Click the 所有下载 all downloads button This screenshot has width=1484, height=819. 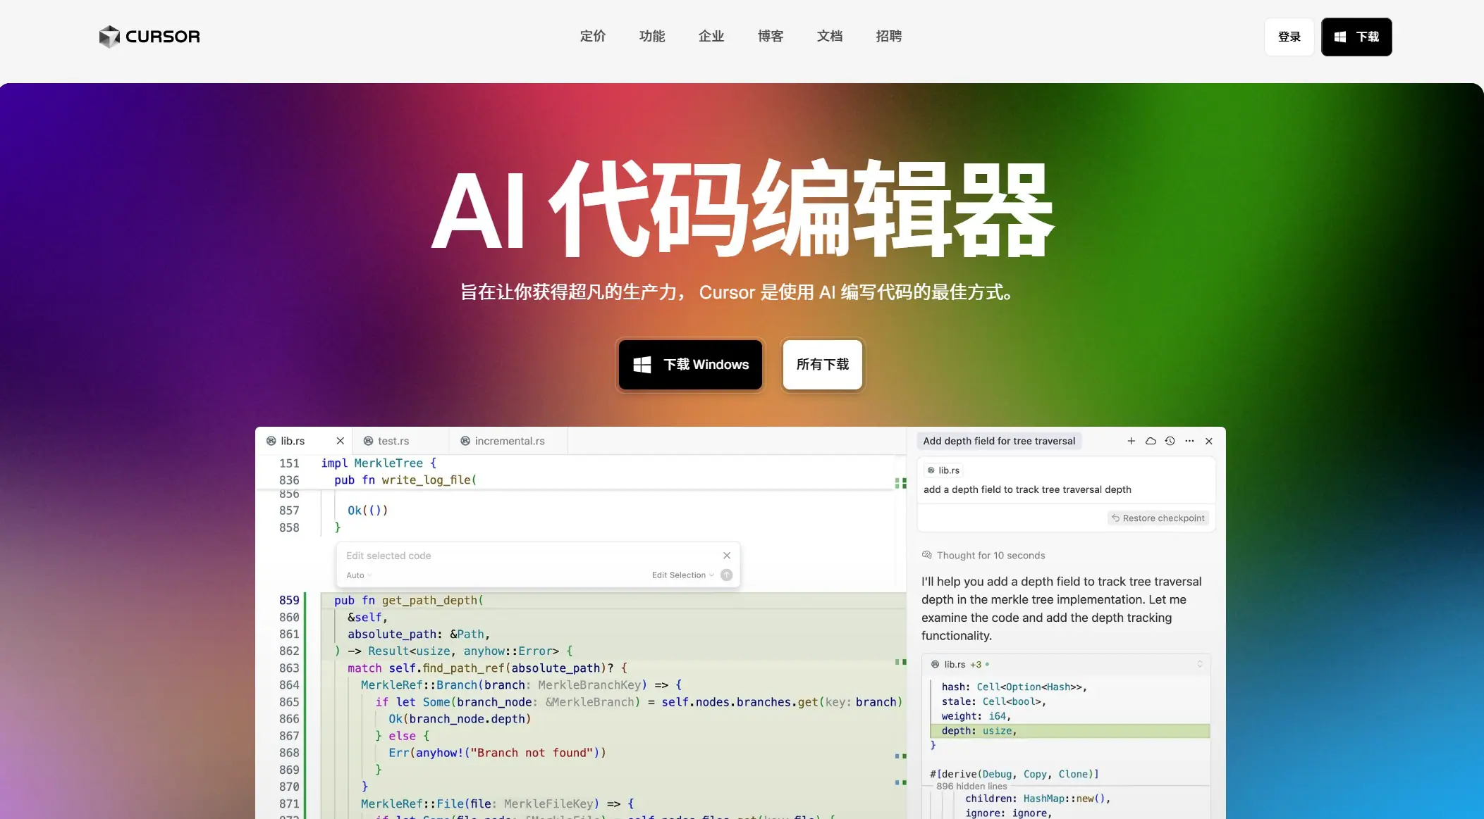[x=823, y=365]
